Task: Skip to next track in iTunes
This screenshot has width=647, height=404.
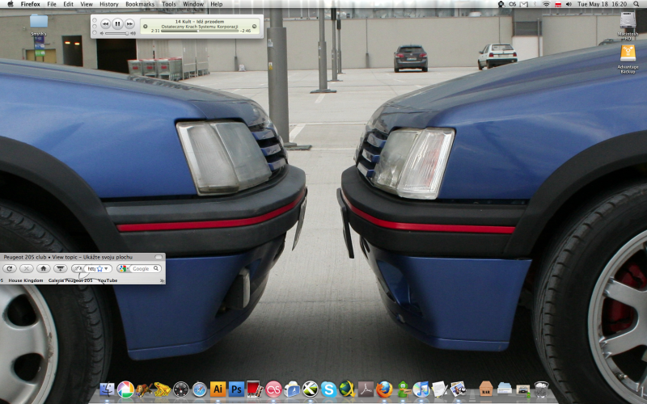Action: tap(129, 24)
